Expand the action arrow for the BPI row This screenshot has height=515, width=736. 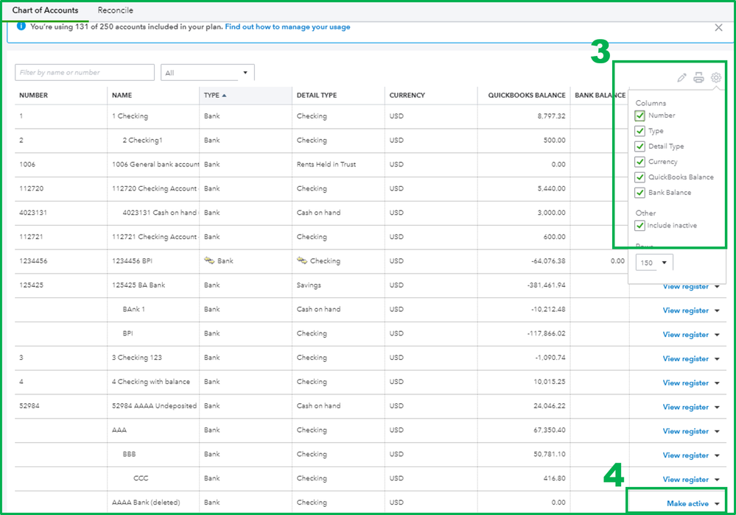[717, 335]
